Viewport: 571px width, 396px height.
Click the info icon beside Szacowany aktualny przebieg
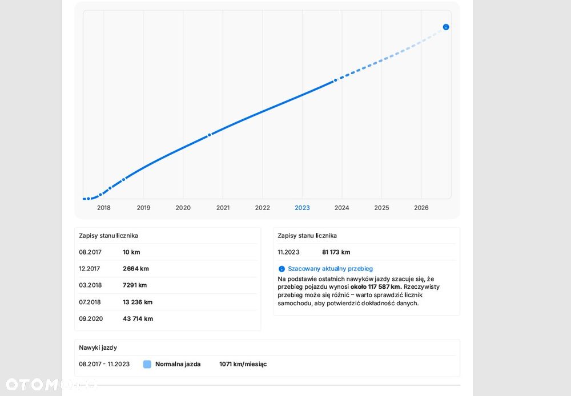pos(282,269)
